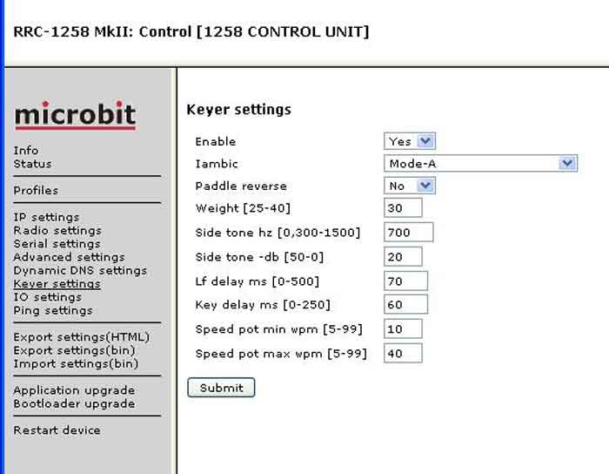Open Ping settings
This screenshot has width=609, height=474.
(x=53, y=310)
